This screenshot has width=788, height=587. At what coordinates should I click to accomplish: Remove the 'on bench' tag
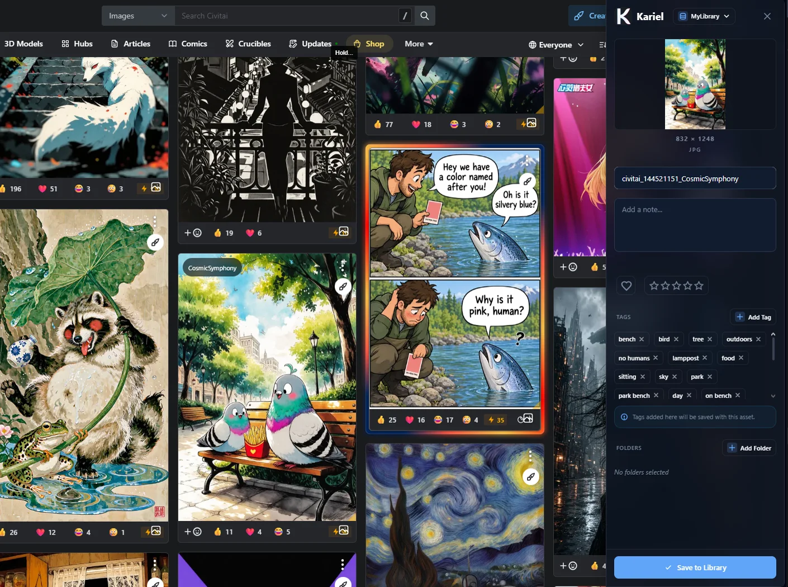click(x=738, y=395)
